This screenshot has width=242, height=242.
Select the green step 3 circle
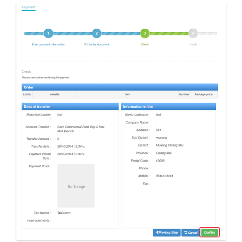pos(145,33)
